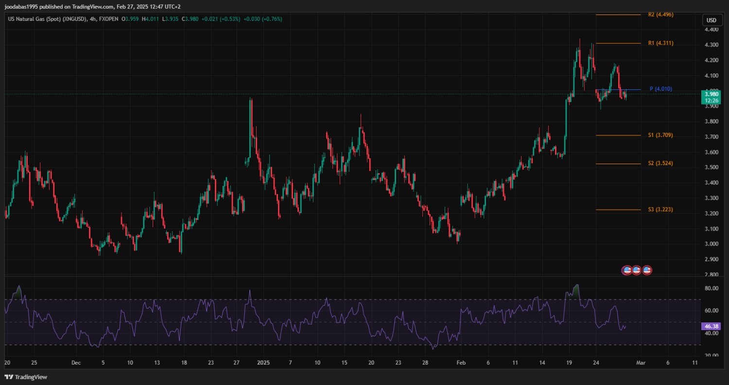729x385 pixels.
Task: Click the 80.00 RSI axis label
Action: pyautogui.click(x=711, y=288)
